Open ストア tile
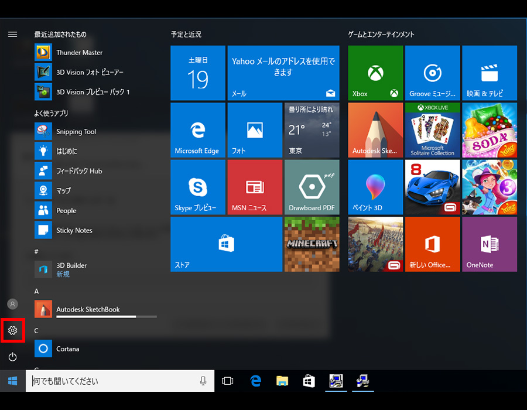 (227, 244)
